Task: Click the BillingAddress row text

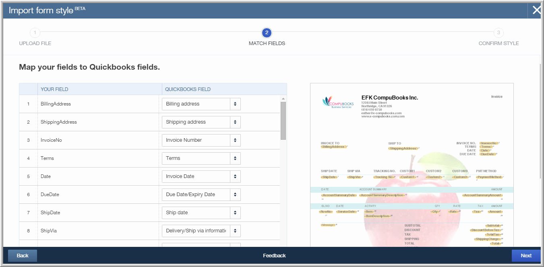Action: coord(56,104)
